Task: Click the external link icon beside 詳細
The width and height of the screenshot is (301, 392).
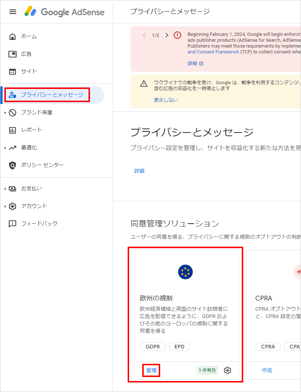Action: 201,63
